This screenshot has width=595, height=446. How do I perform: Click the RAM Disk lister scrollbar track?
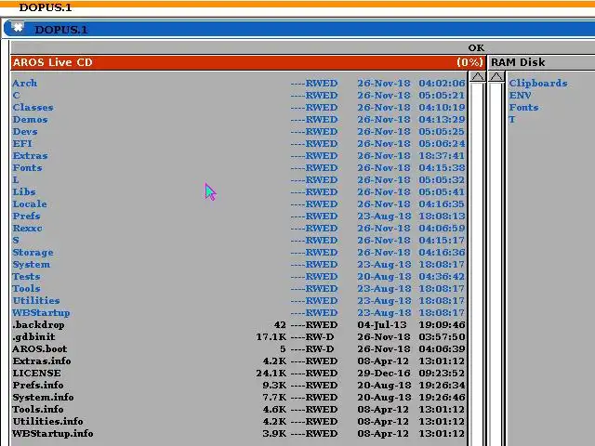(x=496, y=264)
